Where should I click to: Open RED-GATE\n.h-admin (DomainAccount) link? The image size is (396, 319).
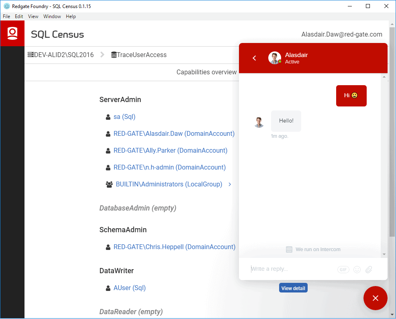click(170, 168)
